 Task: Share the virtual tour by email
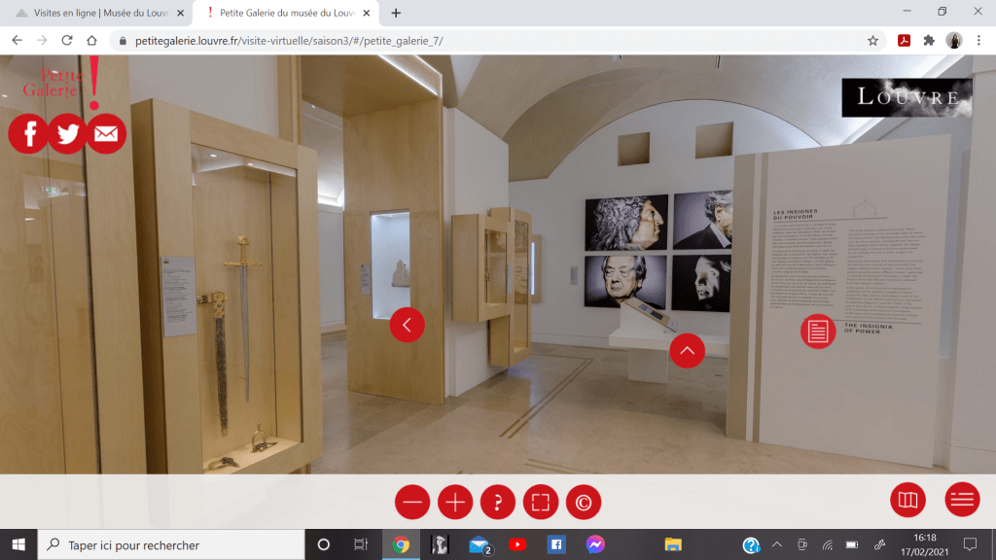coord(106,134)
